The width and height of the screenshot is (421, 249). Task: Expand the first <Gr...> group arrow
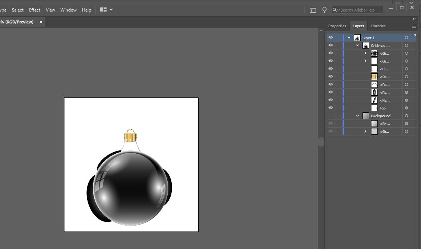coord(365,53)
